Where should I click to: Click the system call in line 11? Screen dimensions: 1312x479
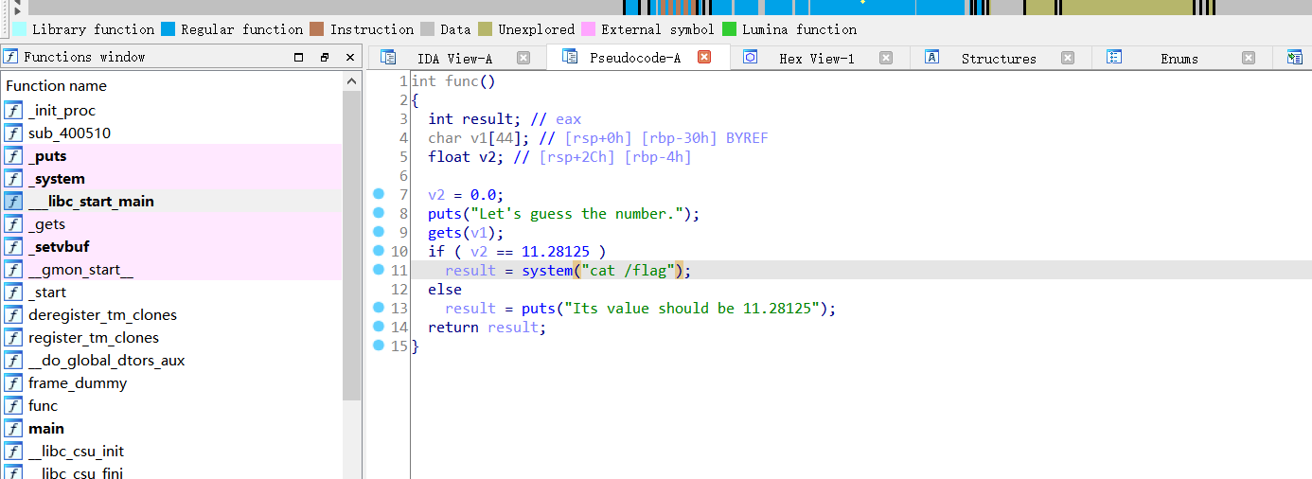coord(547,271)
